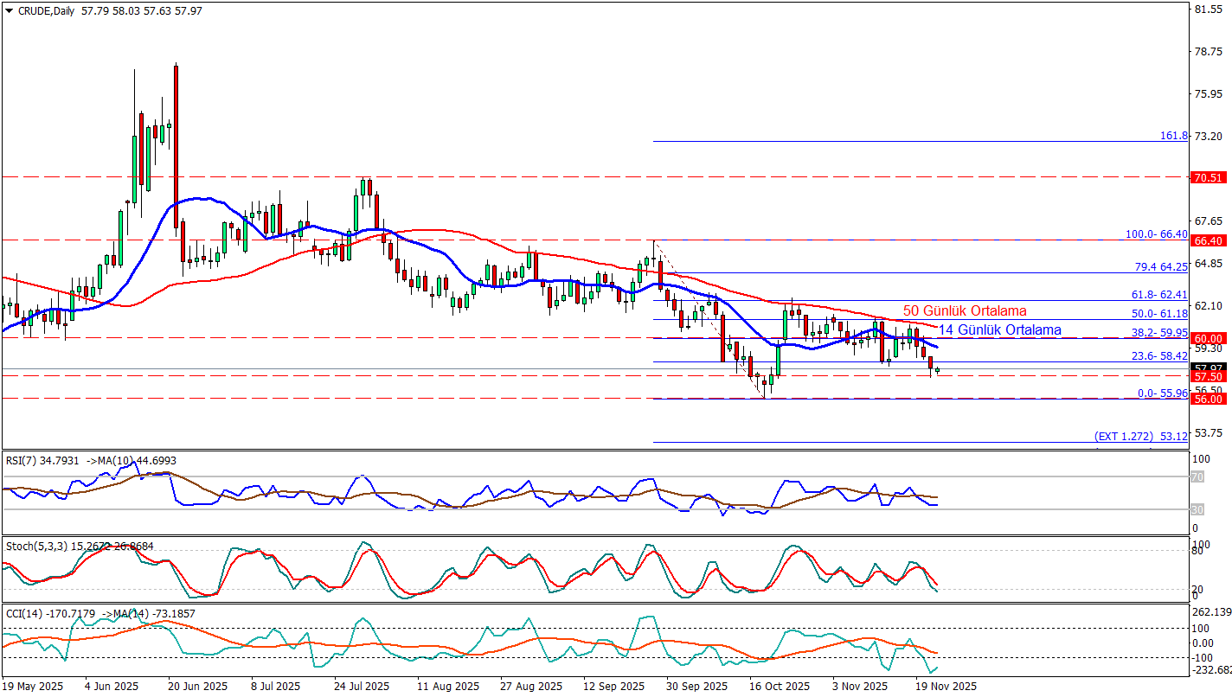Click the 20 Jun 2025 date label
The image size is (1232, 697).
click(196, 687)
